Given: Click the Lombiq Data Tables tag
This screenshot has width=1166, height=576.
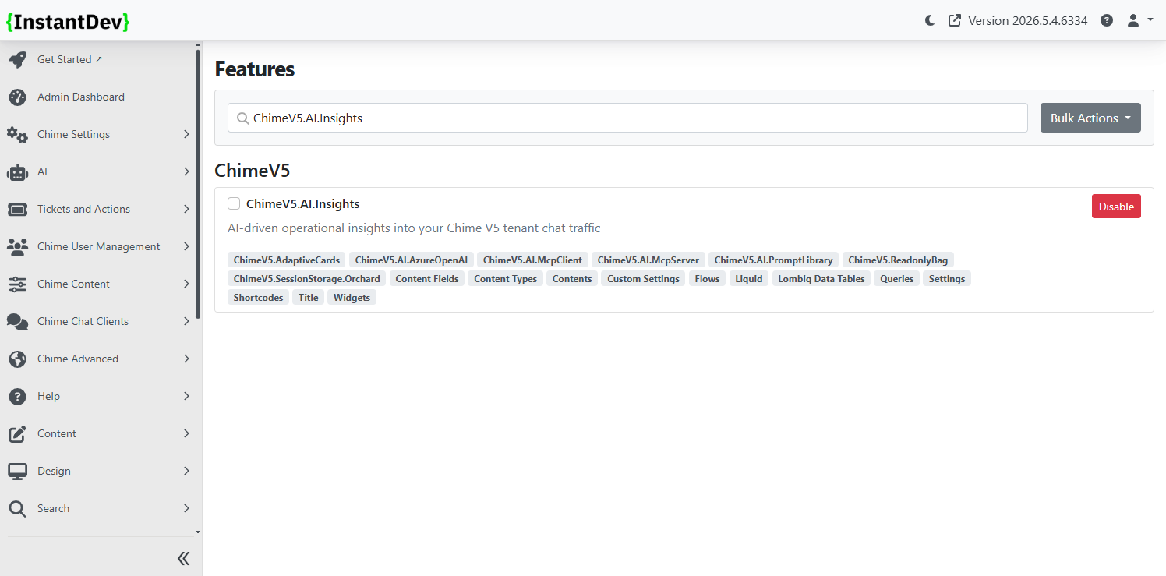Looking at the screenshot, I should coord(821,278).
